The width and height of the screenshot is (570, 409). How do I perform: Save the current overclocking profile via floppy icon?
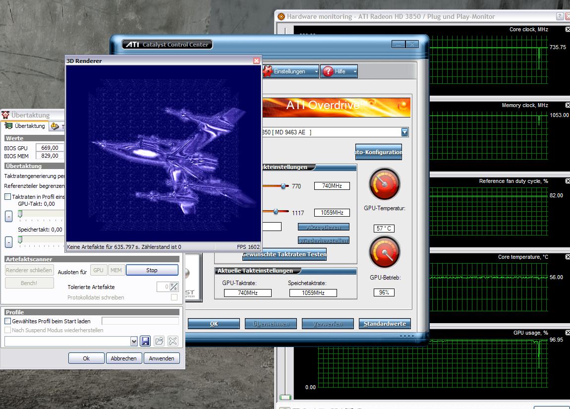point(145,341)
